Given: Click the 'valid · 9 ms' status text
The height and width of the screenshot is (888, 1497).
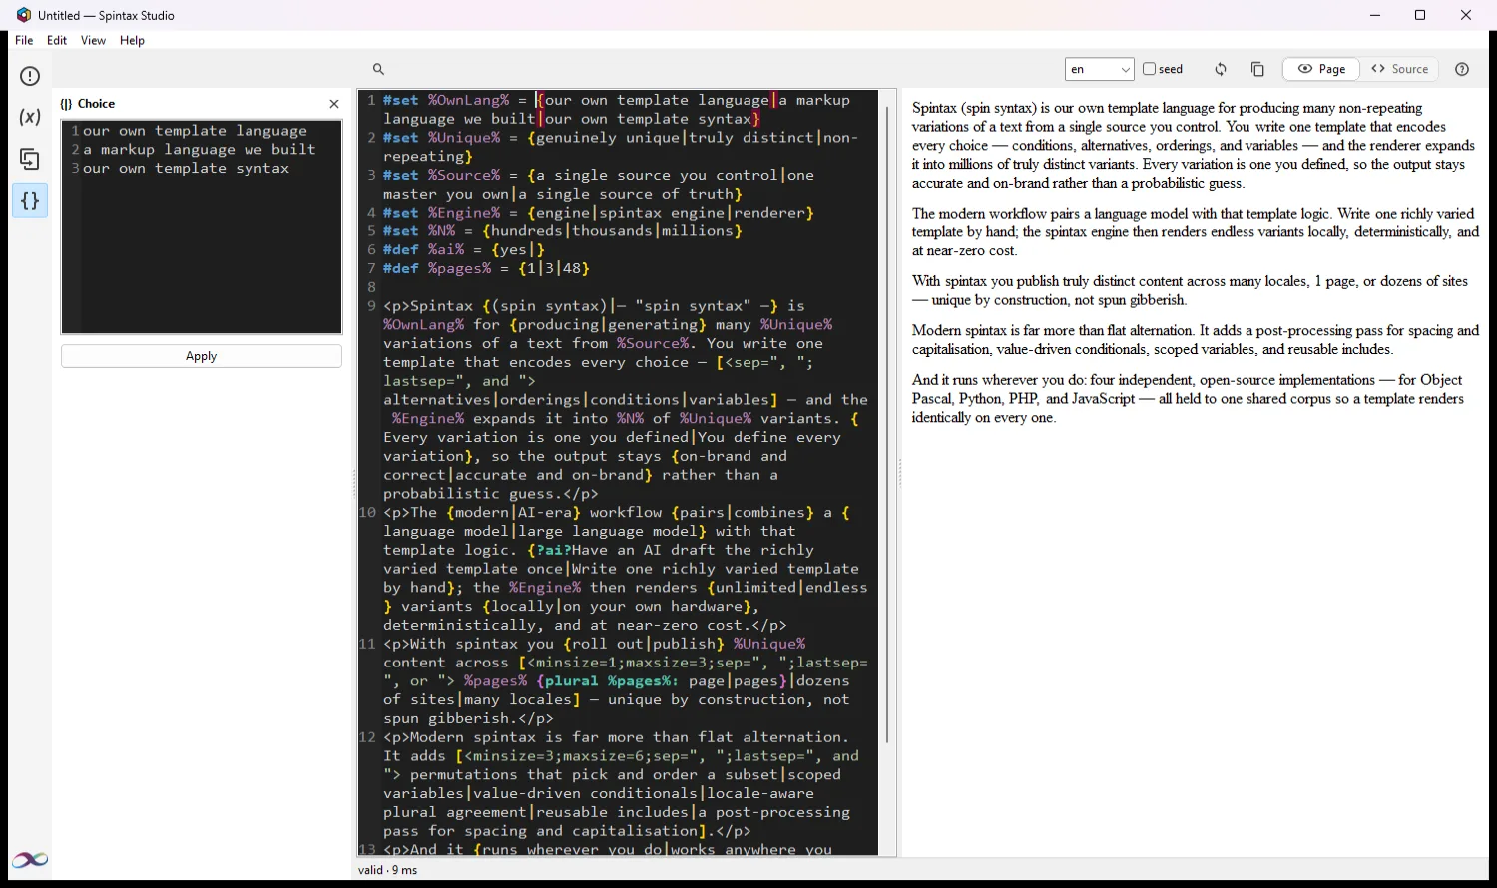Looking at the screenshot, I should pos(388,870).
